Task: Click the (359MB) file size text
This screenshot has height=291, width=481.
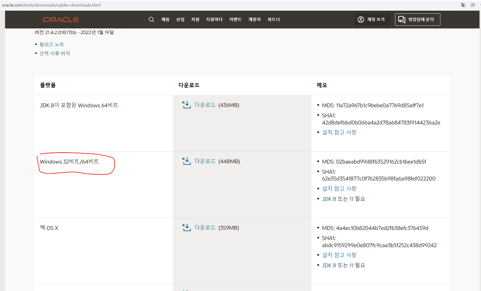Action: (229, 228)
